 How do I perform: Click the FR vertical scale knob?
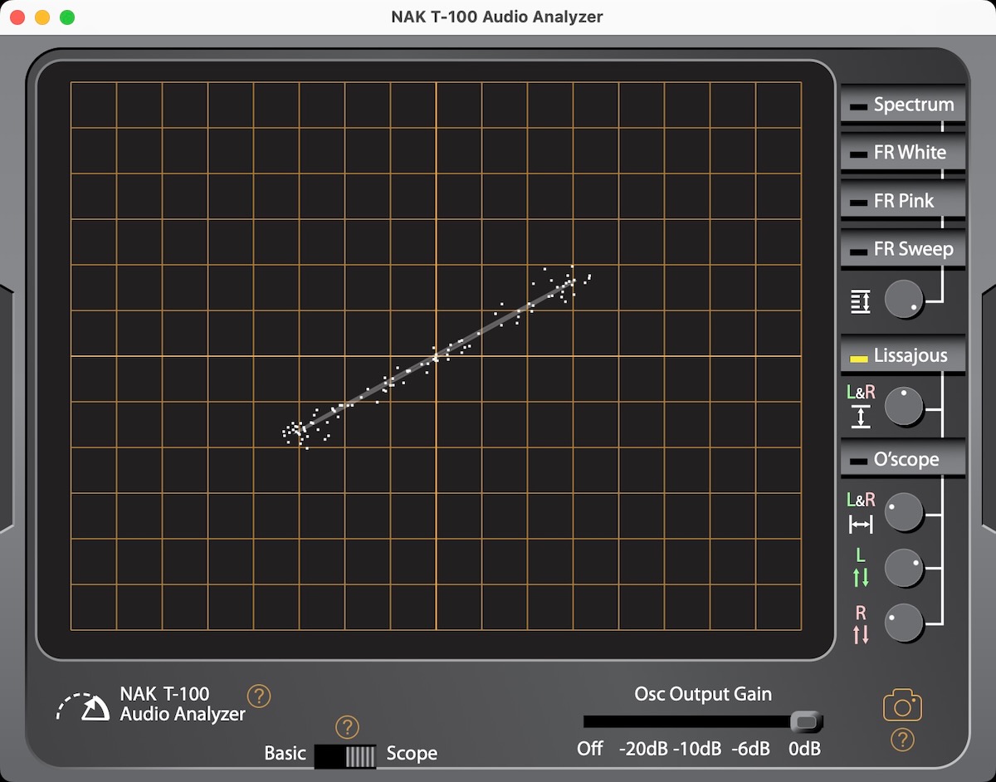click(904, 300)
